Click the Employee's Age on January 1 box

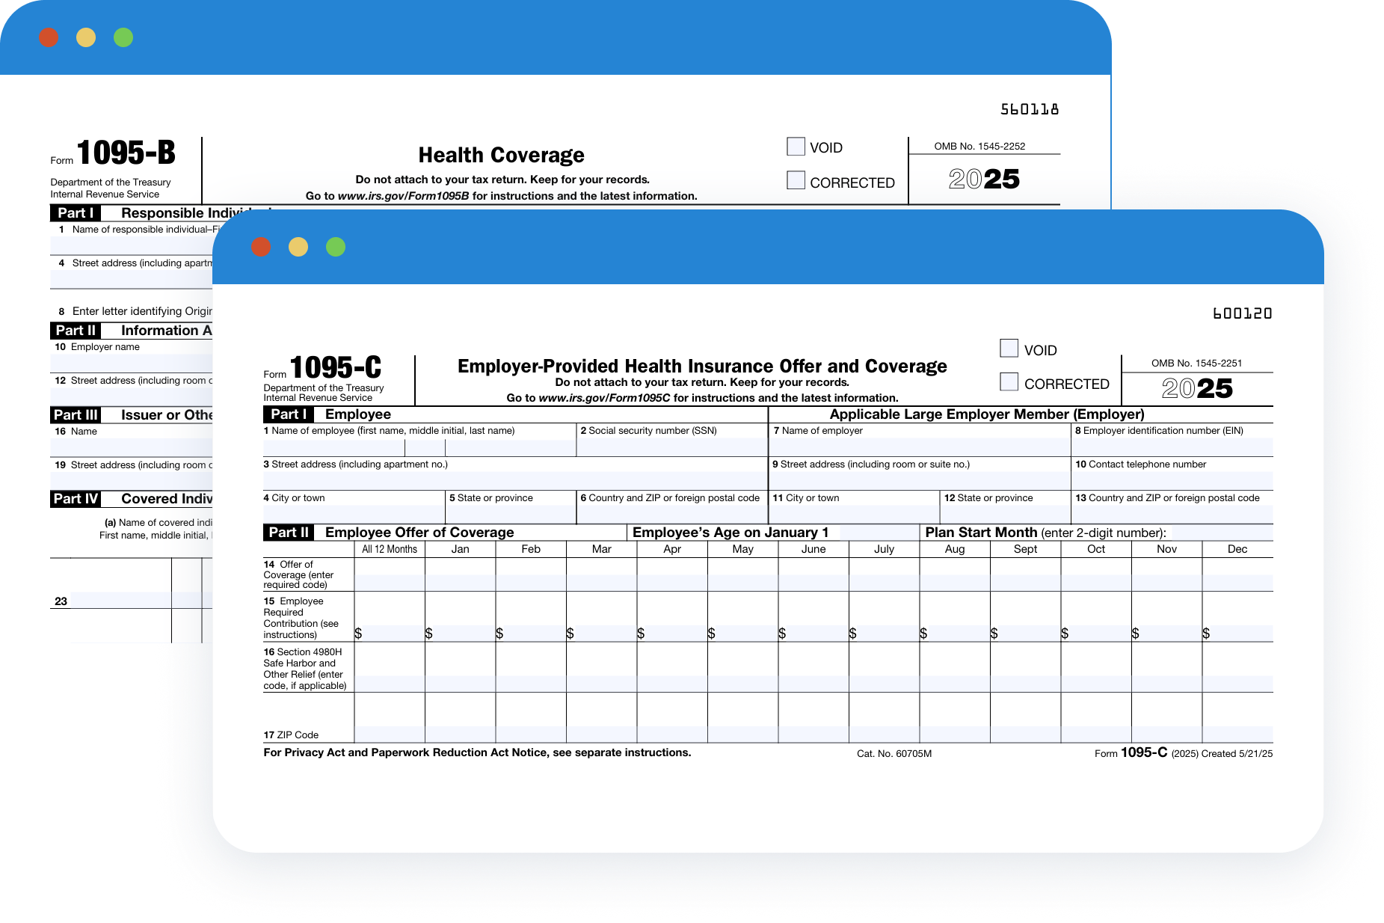click(879, 533)
